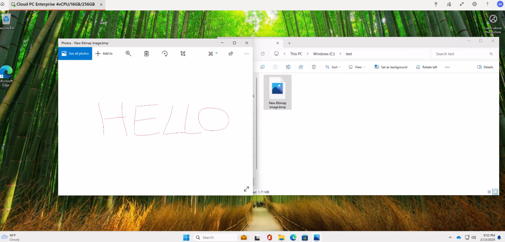Image resolution: width=505 pixels, height=242 pixels.
Task: Open the See more menu in Photos
Action: [247, 53]
